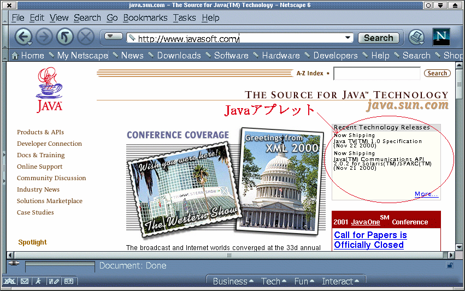Open the Downloads bookmark
This screenshot has width=465, height=291.
coord(175,55)
